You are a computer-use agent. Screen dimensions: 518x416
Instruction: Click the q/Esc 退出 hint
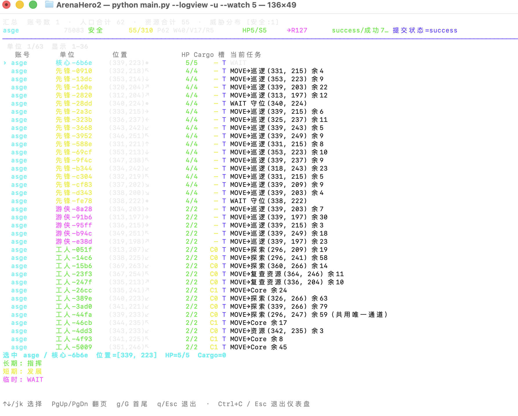point(177,404)
